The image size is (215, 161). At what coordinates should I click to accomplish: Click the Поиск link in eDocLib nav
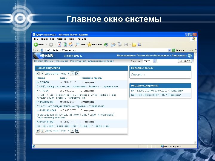(x=49, y=61)
